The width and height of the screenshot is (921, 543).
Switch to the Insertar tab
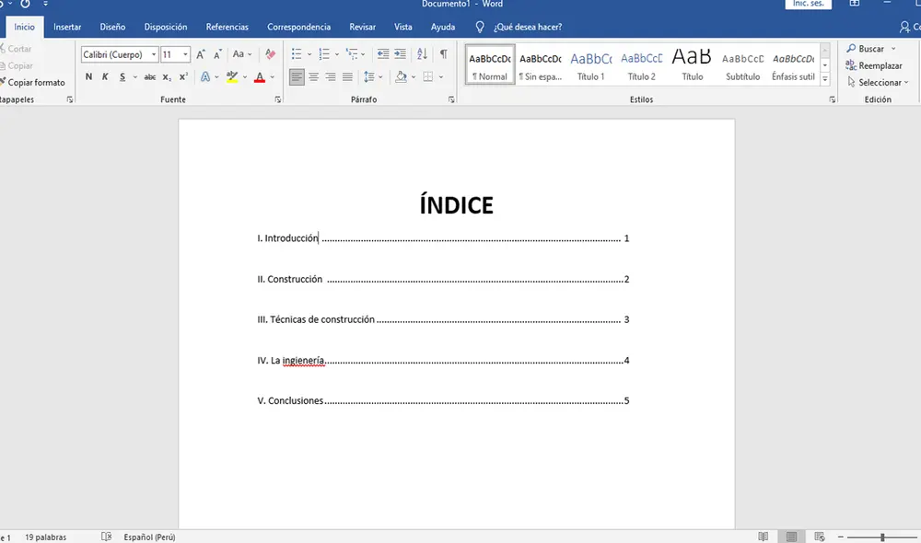coord(67,28)
